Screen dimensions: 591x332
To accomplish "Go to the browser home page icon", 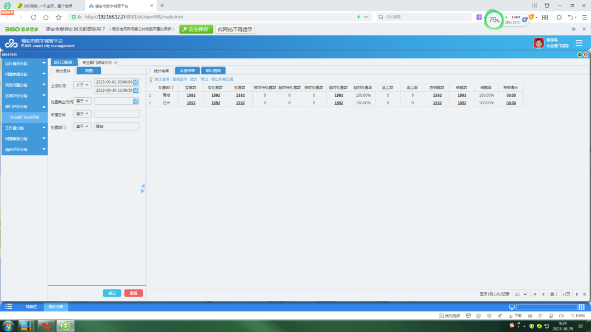I will click(46, 17).
